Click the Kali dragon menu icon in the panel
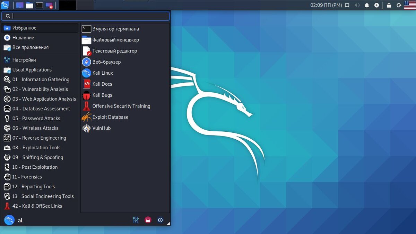The height and width of the screenshot is (234, 416). point(5,5)
